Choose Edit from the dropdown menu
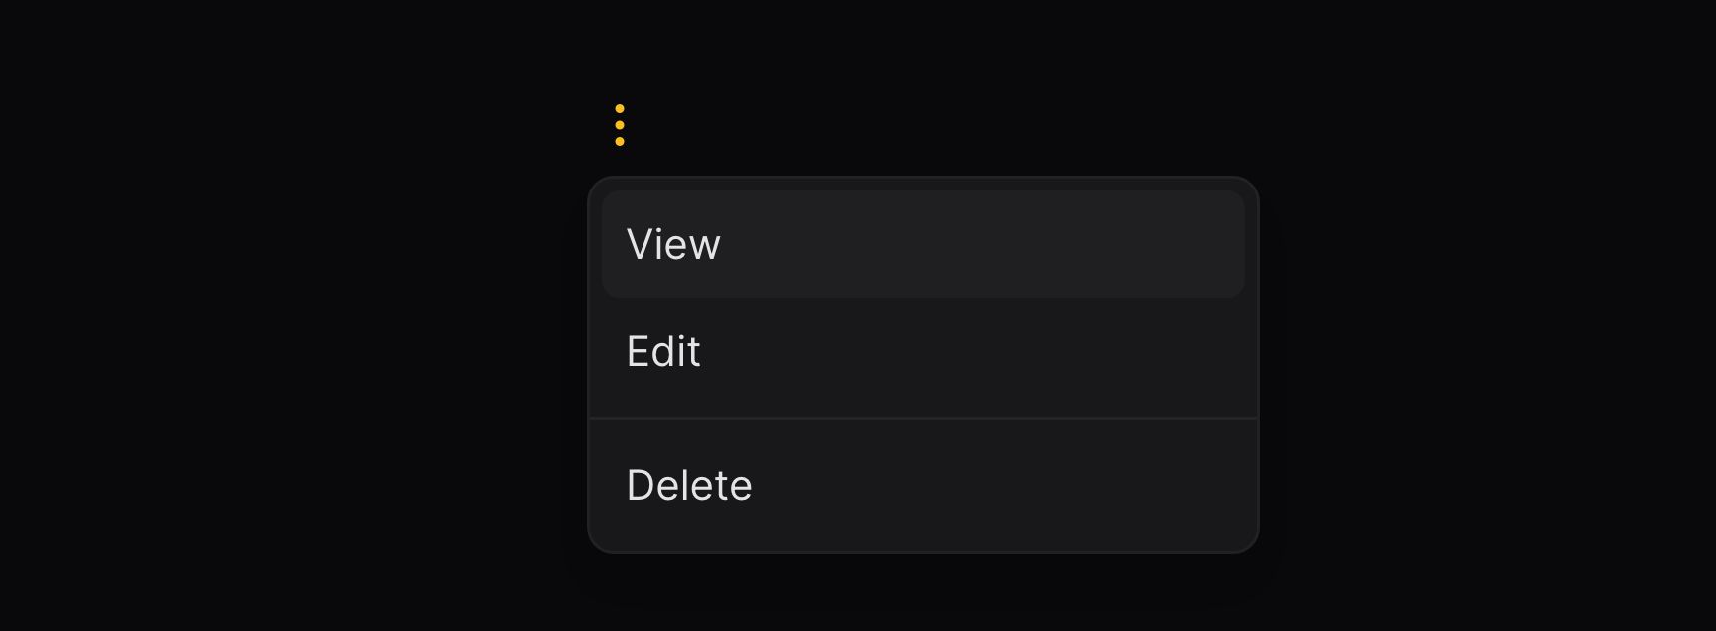 [x=924, y=351]
